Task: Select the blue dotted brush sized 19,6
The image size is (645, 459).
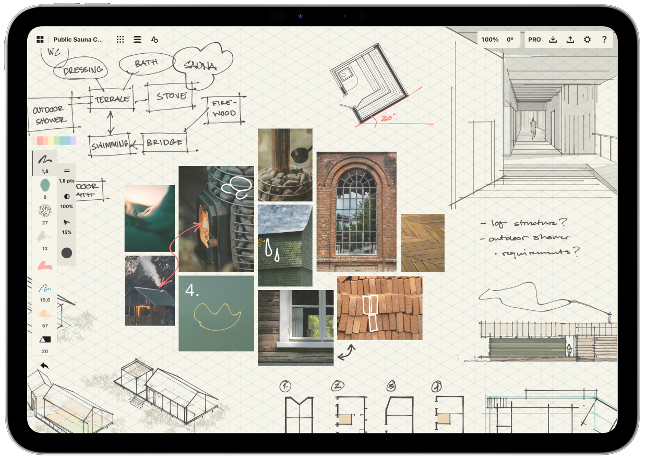Action: pyautogui.click(x=45, y=292)
